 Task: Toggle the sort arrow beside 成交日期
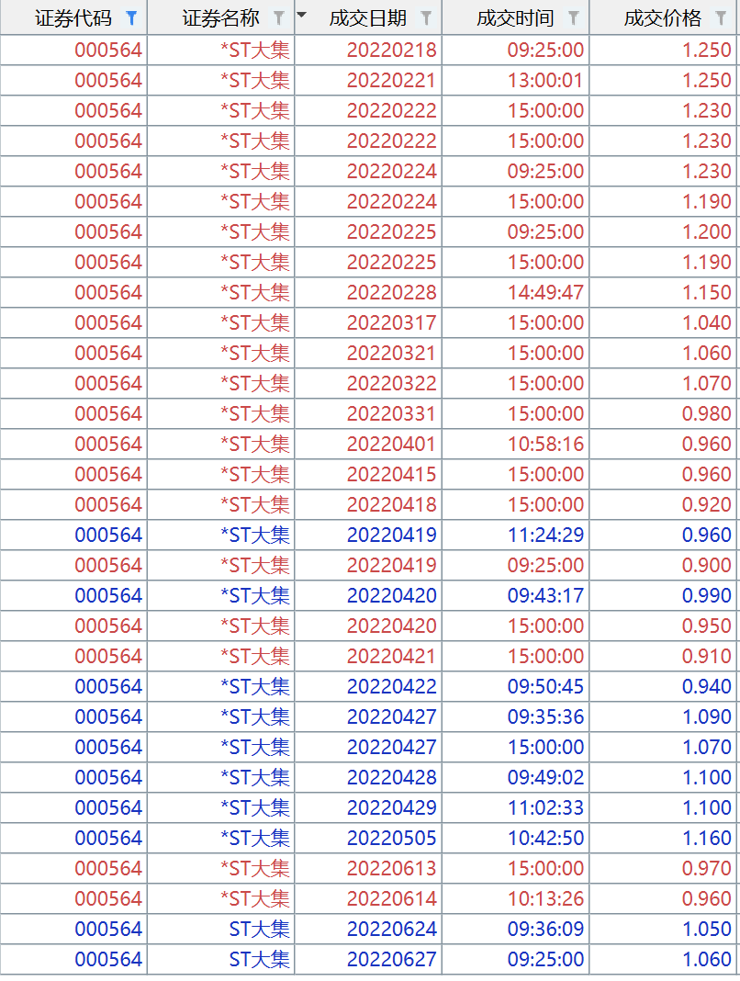tap(301, 15)
